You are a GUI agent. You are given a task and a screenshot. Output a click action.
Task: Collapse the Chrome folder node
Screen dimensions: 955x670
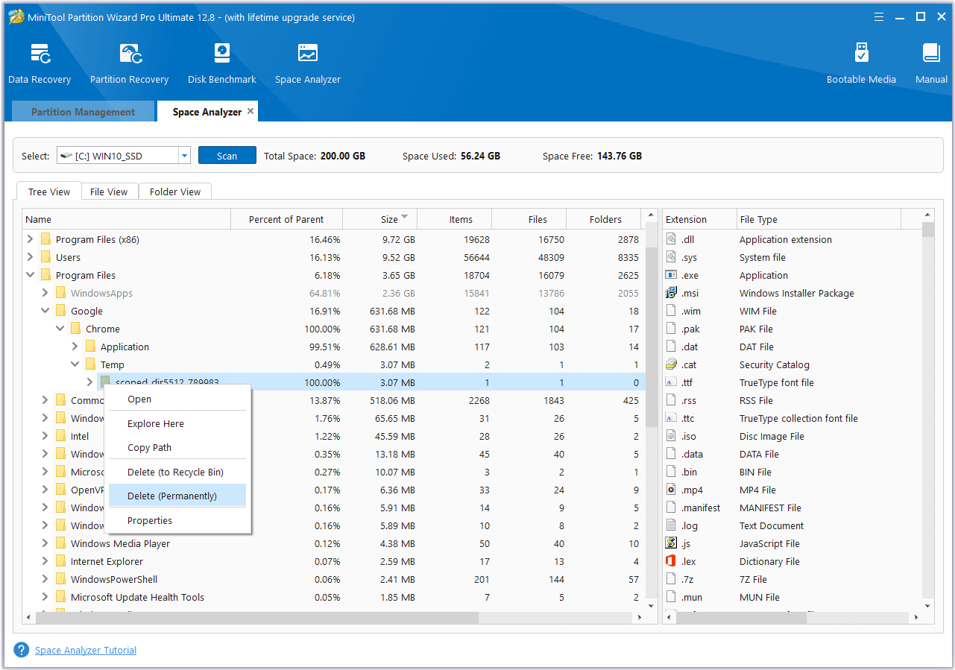click(x=60, y=329)
